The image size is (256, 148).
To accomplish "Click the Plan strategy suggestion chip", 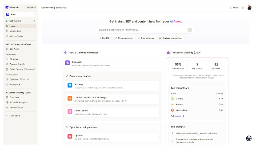I will 146,38.
